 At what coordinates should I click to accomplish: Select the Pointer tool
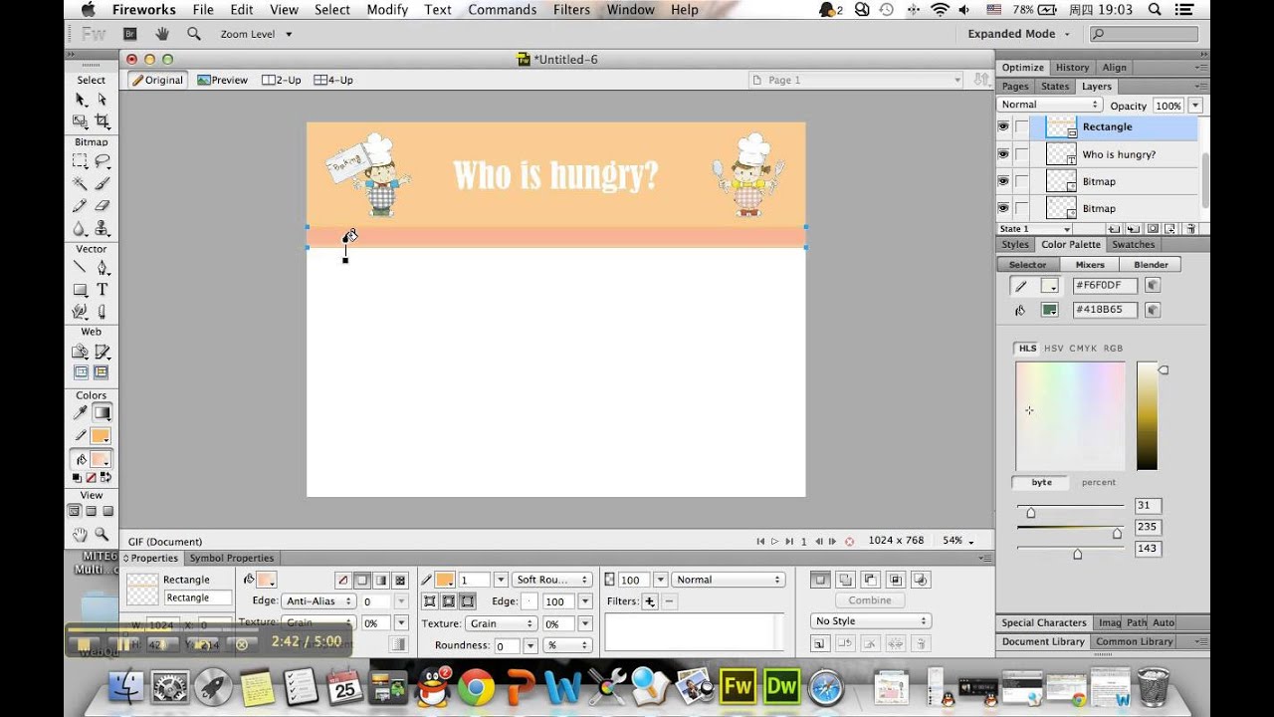81,100
